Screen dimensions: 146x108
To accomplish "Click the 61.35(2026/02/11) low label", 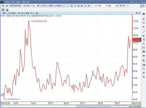I will [x=13, y=99].
